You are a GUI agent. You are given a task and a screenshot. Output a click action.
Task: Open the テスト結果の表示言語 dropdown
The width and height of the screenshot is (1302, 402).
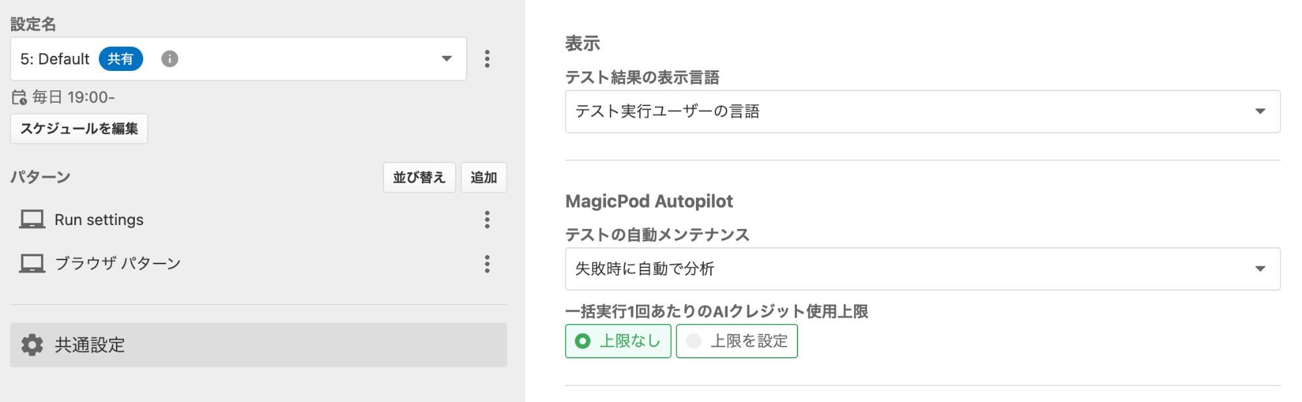tap(922, 111)
